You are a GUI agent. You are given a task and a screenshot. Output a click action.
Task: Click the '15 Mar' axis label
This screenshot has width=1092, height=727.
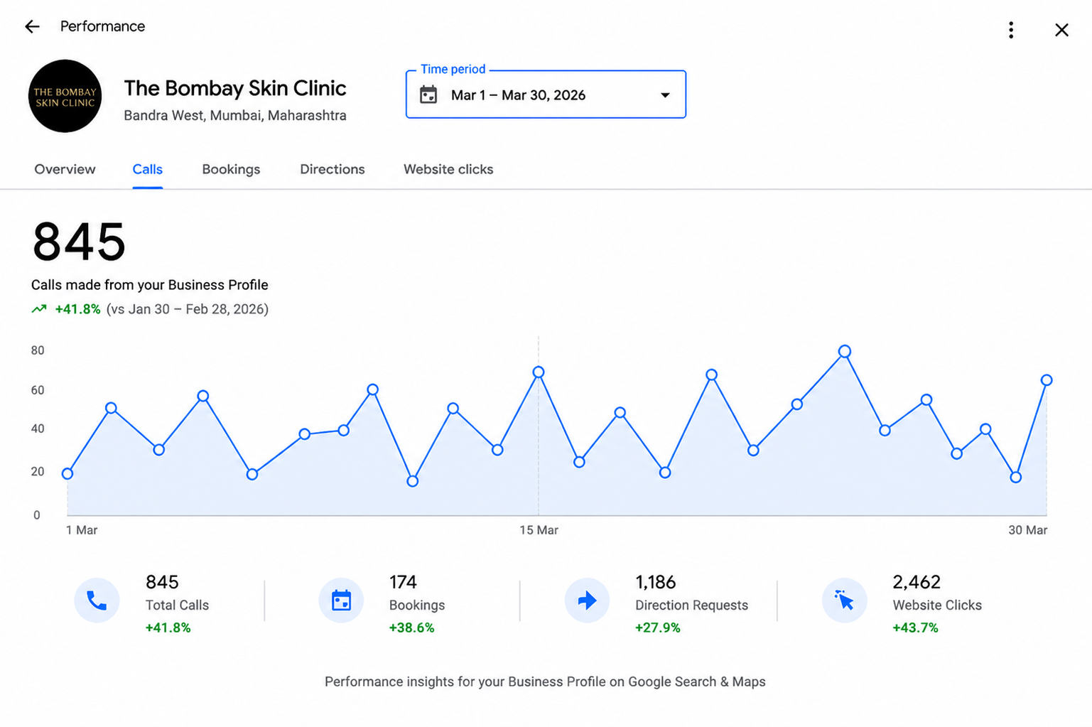[x=539, y=530]
